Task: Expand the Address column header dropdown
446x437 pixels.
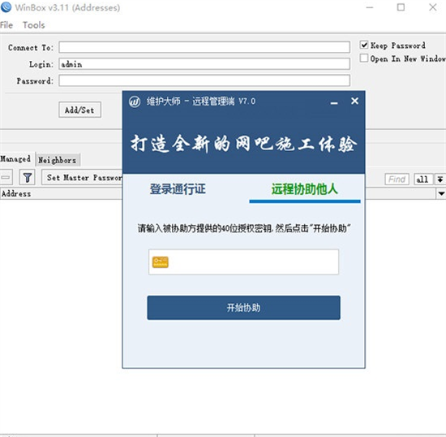Action: tap(441, 193)
